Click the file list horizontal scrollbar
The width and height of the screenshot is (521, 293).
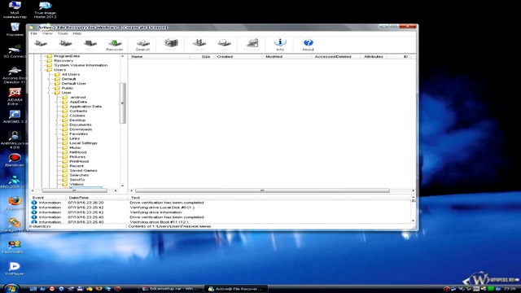coord(262,190)
